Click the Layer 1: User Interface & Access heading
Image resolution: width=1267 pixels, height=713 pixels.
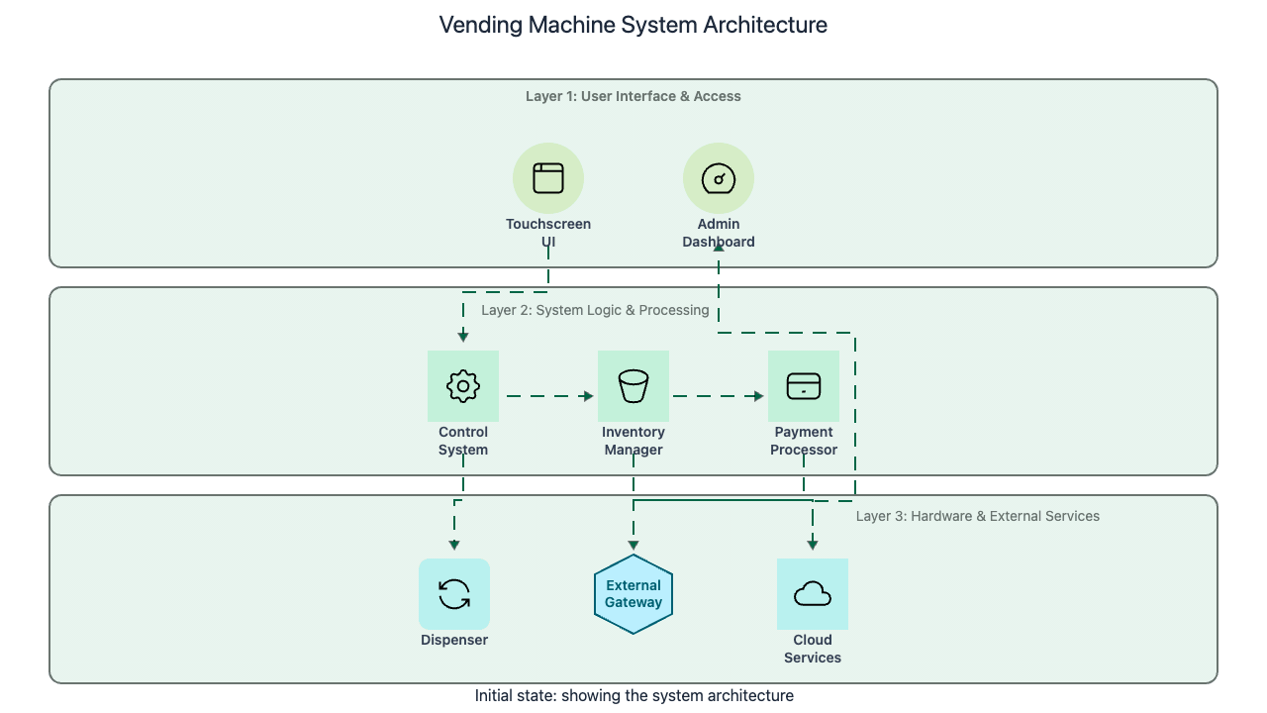click(x=633, y=96)
